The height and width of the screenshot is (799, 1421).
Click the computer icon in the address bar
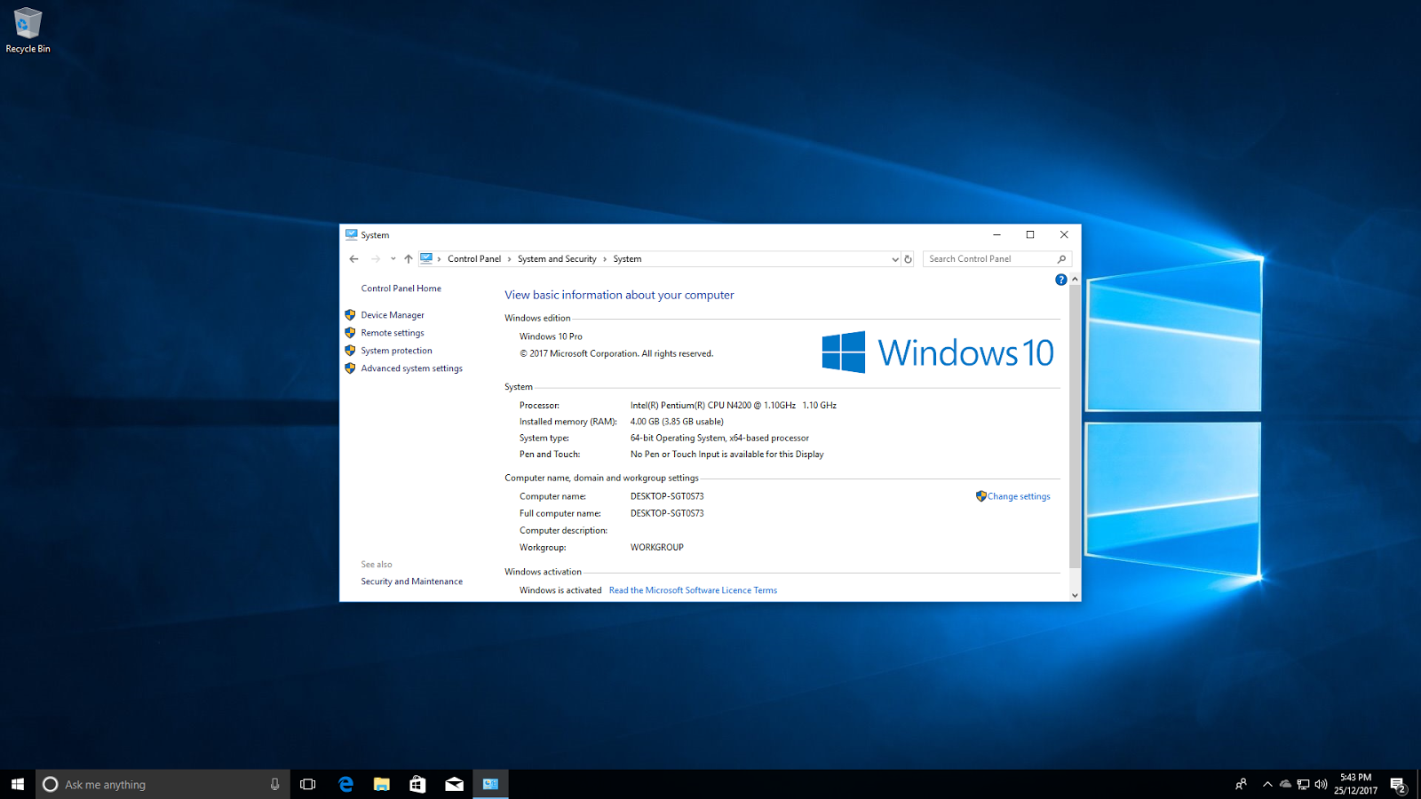426,258
